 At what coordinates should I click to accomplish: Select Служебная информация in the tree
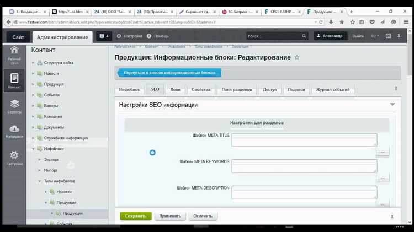point(66,138)
